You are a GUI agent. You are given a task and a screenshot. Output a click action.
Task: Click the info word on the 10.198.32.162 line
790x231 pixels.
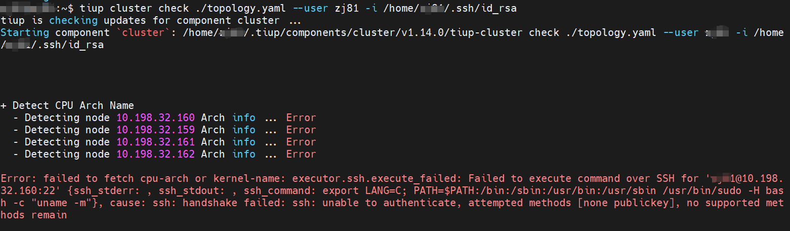(x=243, y=154)
